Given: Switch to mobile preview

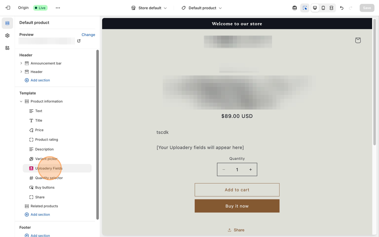Looking at the screenshot, I should pyautogui.click(x=323, y=8).
